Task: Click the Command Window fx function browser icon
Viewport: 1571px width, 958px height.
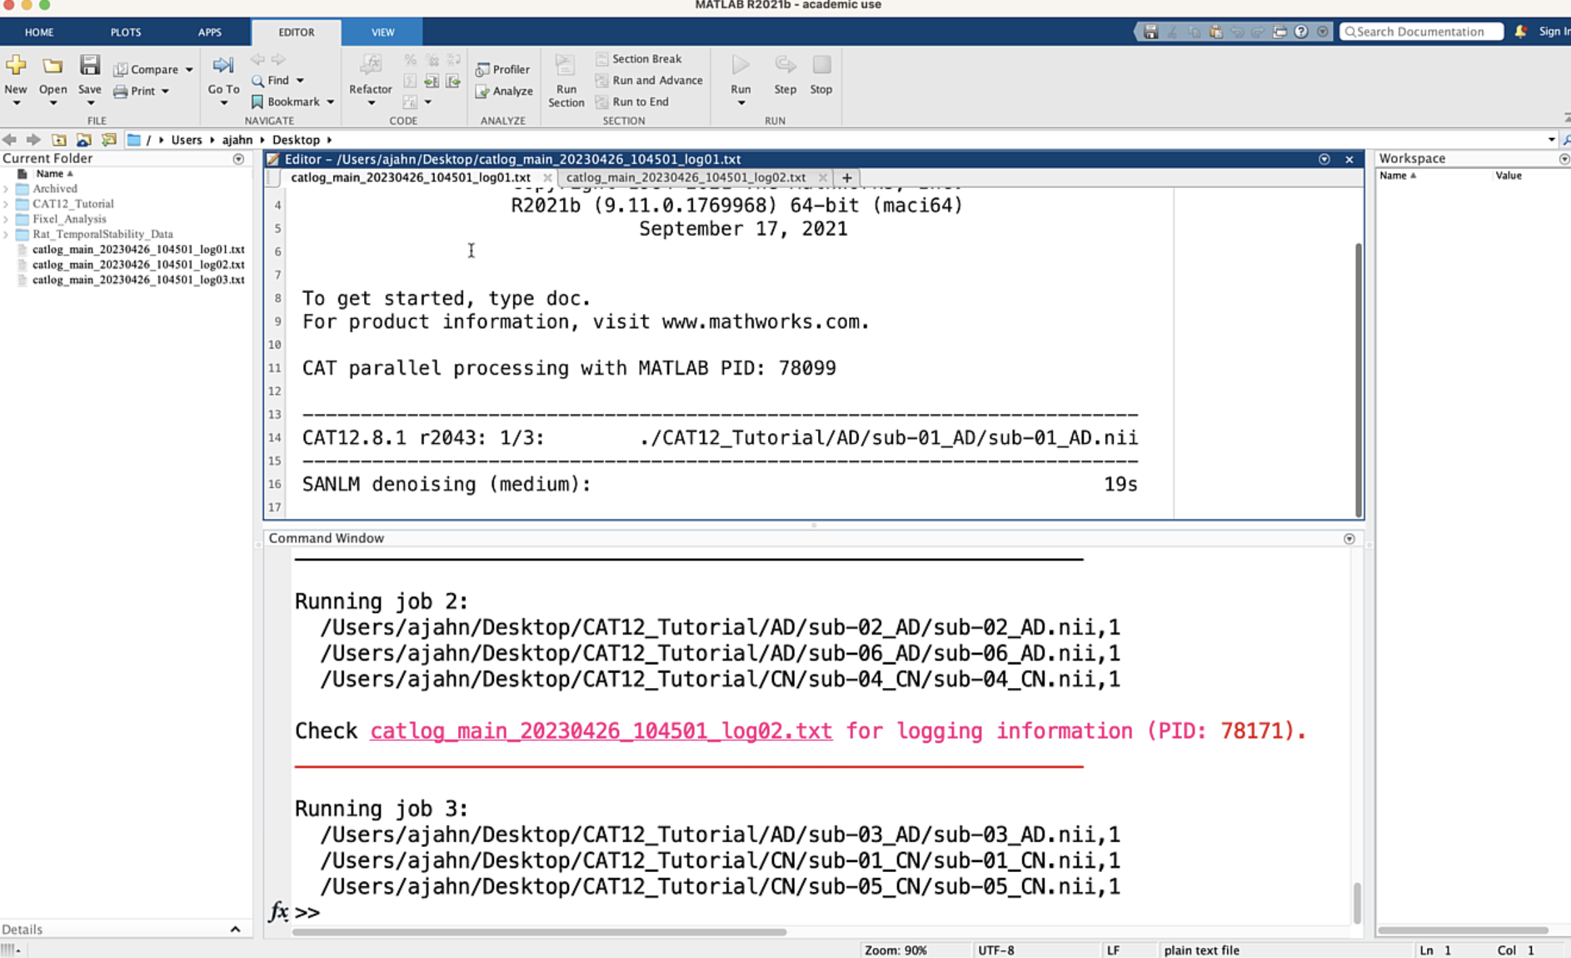Action: [278, 911]
